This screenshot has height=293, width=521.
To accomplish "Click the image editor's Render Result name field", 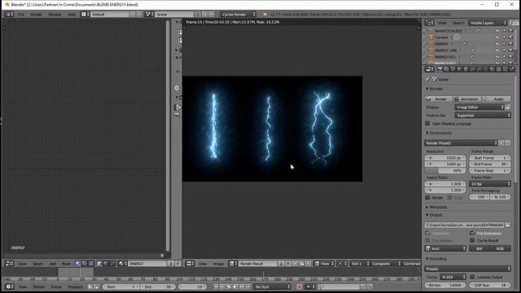I will click(257, 264).
